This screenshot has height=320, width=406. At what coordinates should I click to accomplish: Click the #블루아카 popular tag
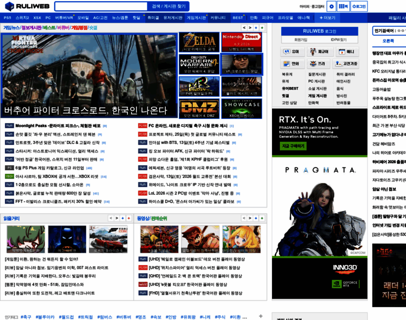pos(45,317)
